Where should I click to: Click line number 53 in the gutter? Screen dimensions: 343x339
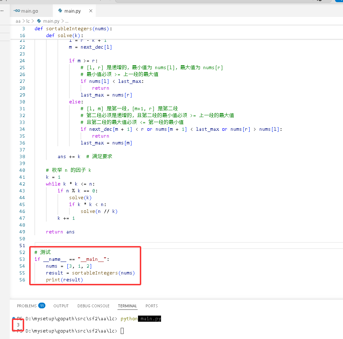tap(22, 259)
